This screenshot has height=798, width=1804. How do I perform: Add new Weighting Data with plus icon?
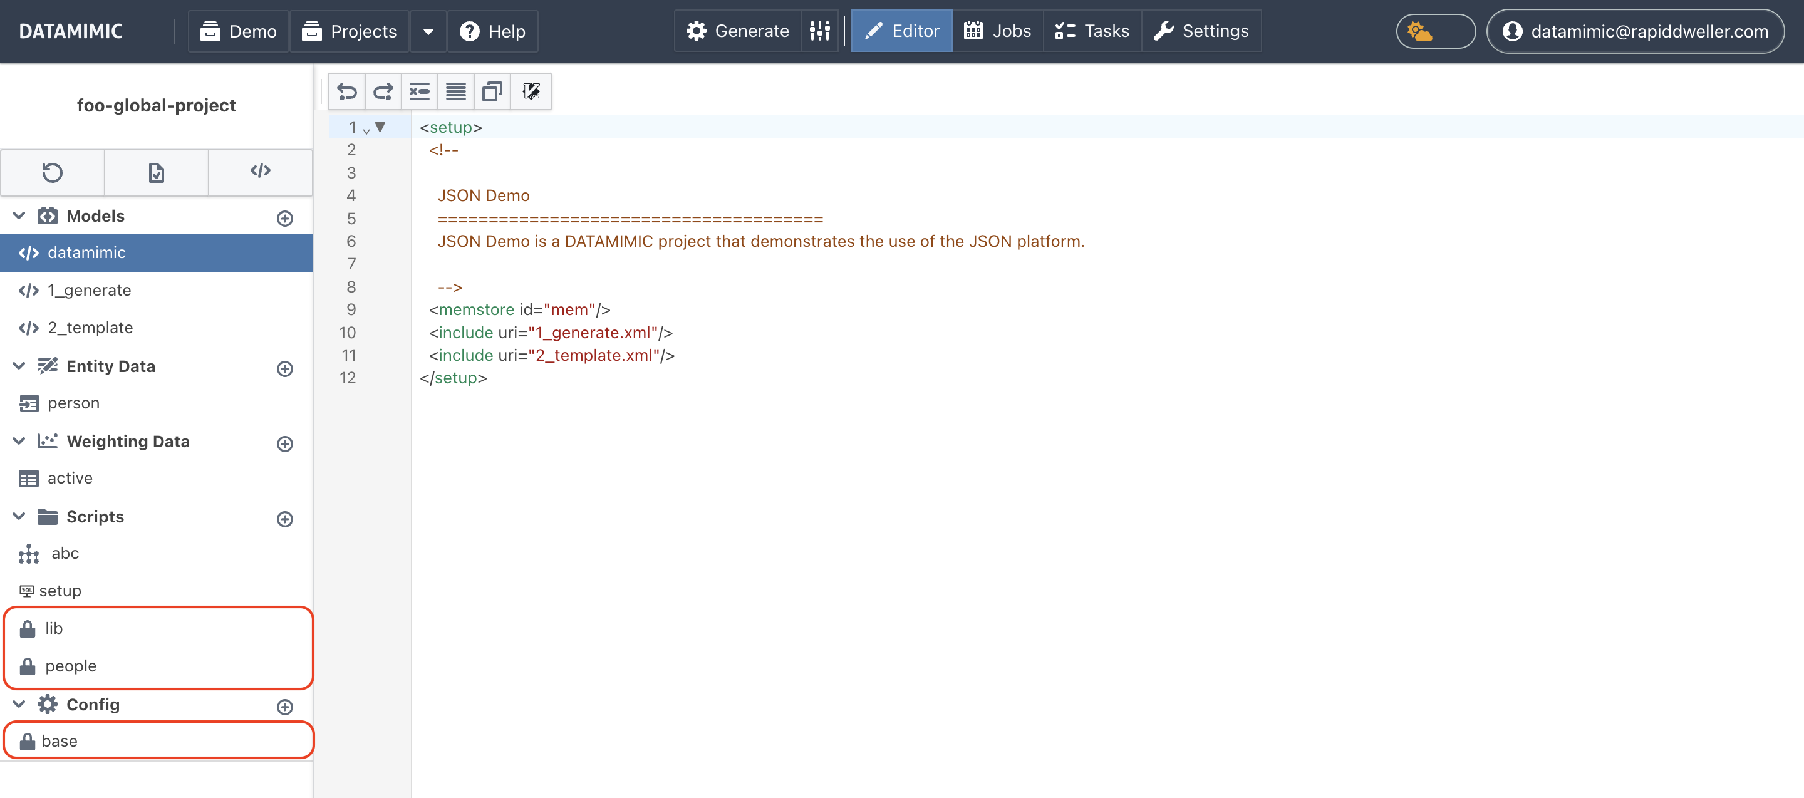(x=285, y=444)
